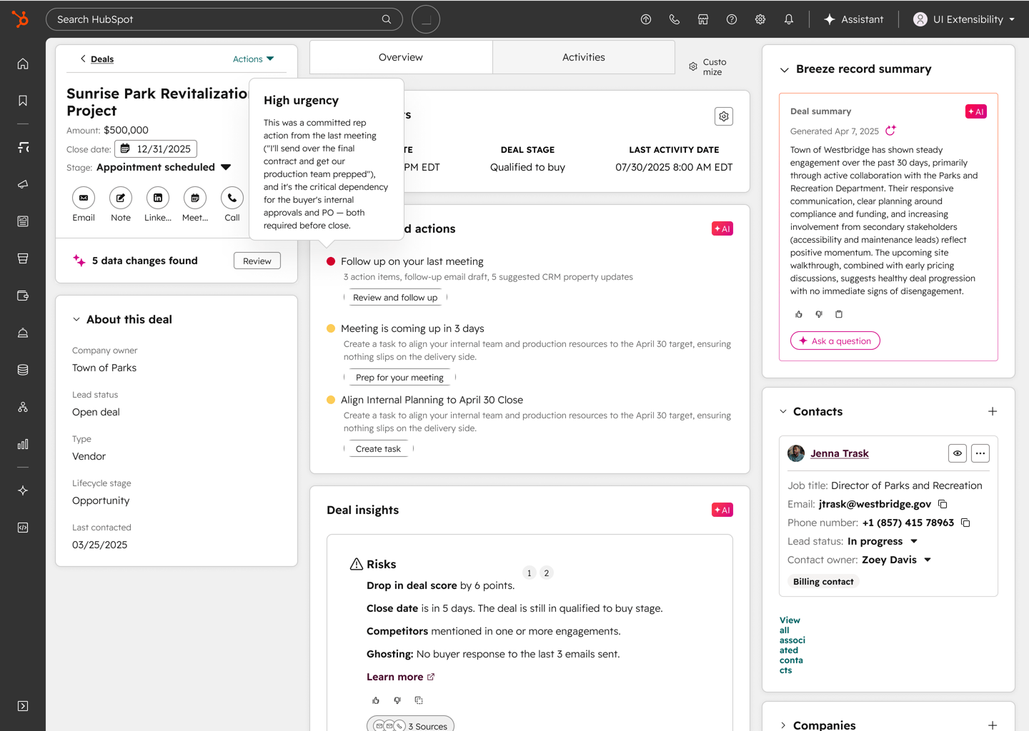Open Jenna Trask's contact record
Viewport: 1029px width, 731px height.
point(840,453)
